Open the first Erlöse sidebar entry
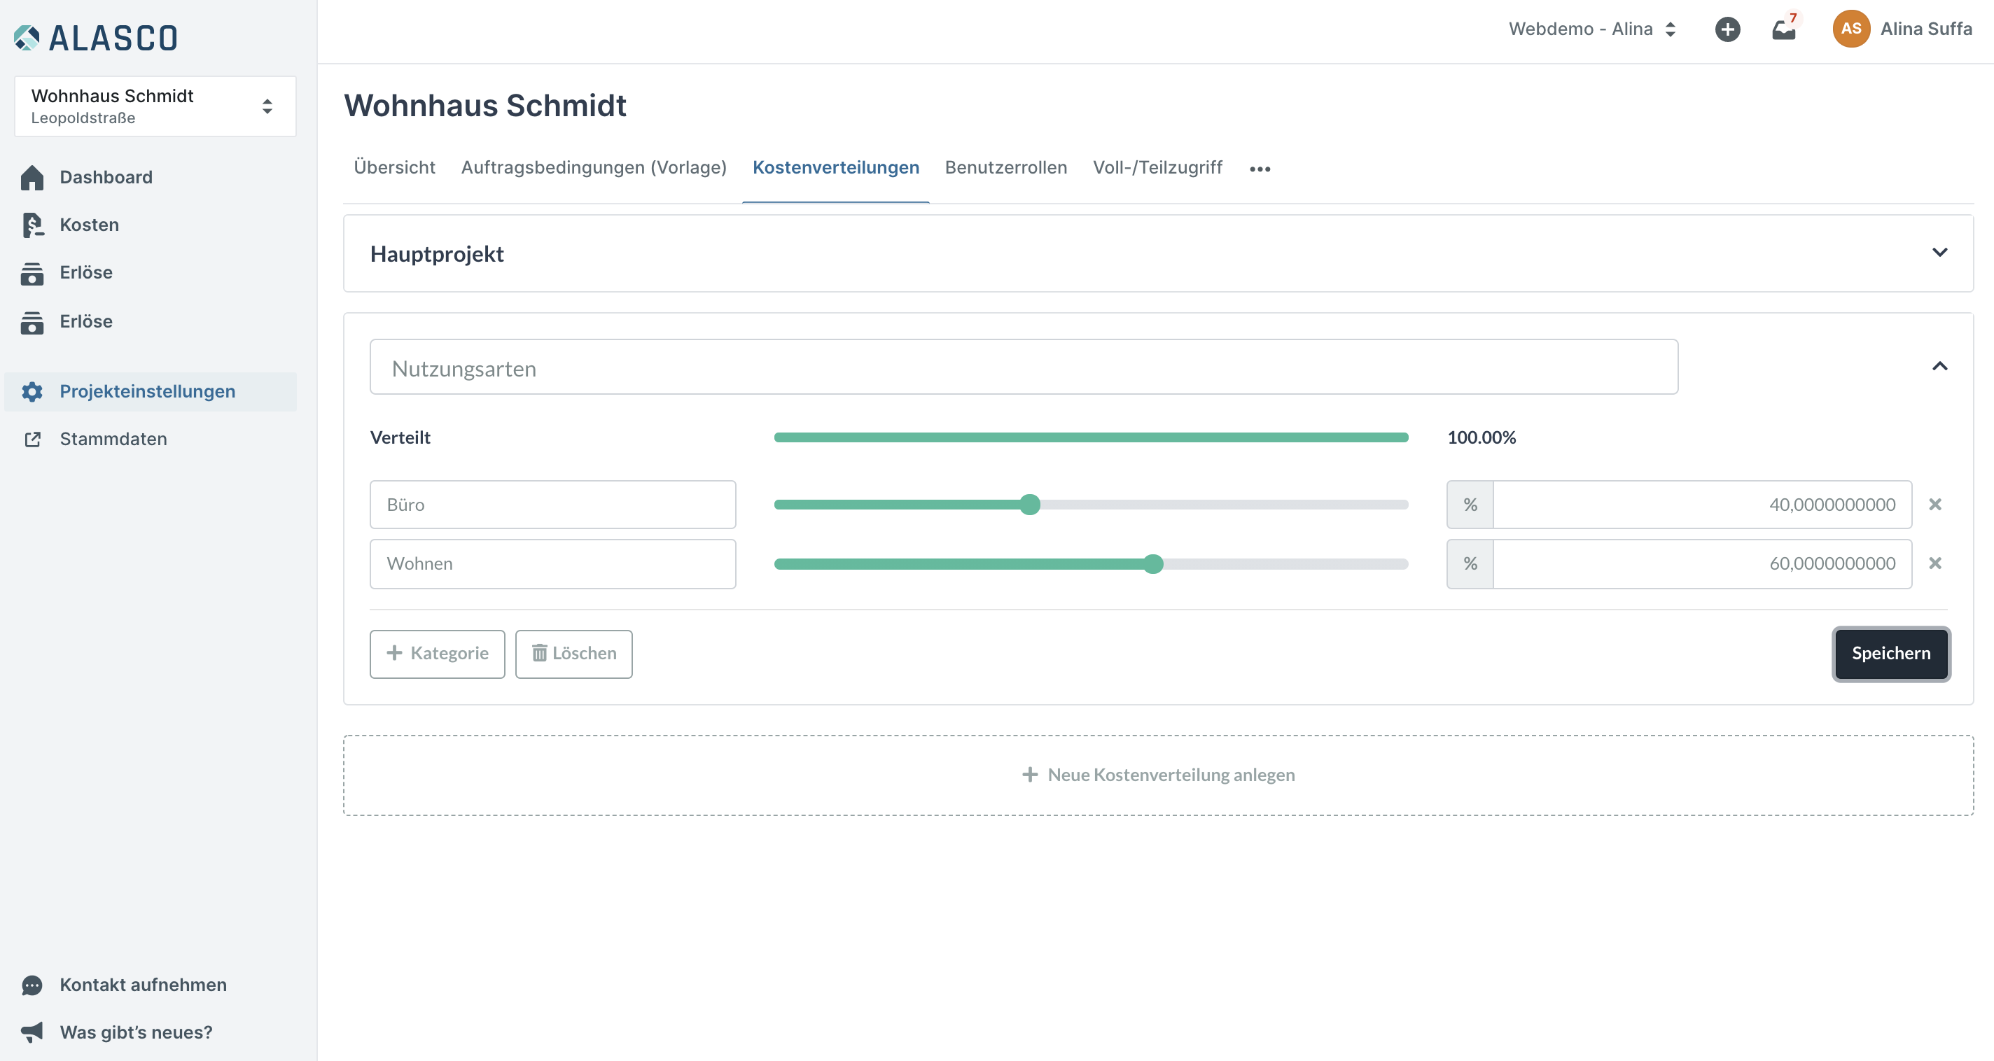 tap(86, 272)
